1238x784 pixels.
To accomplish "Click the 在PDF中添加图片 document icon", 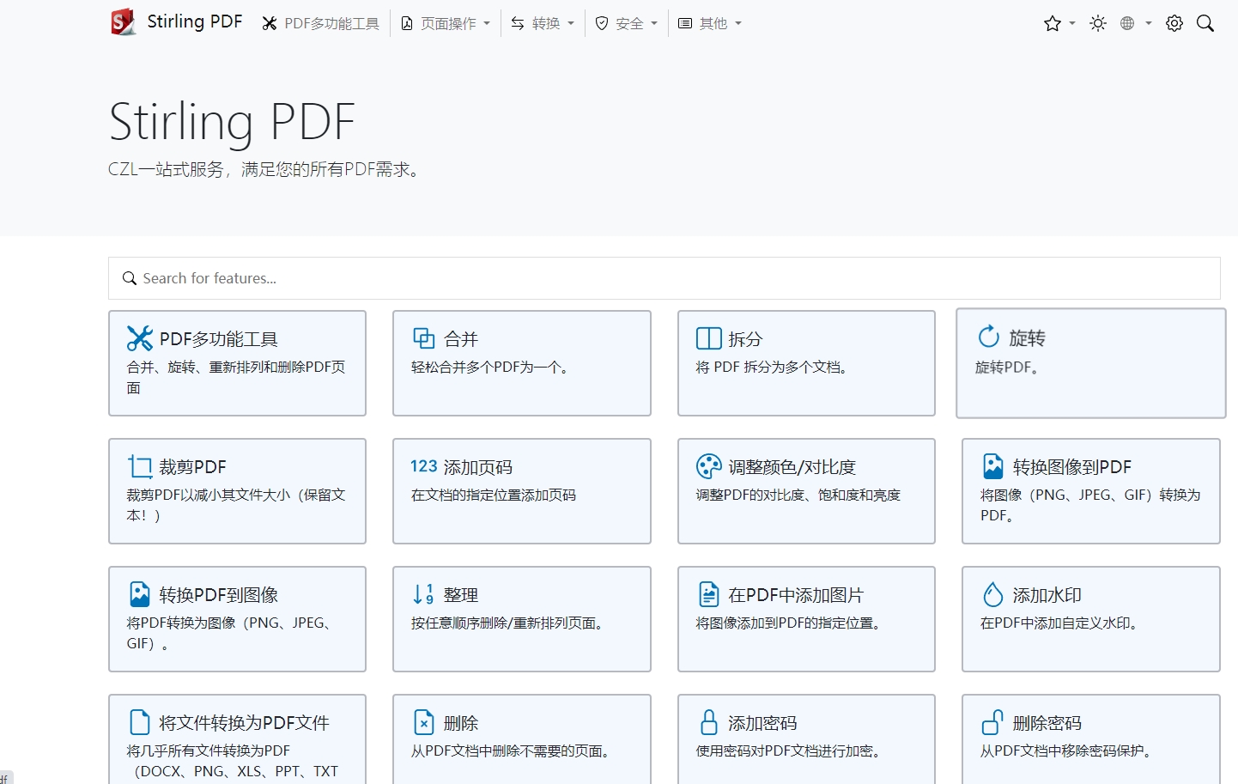I will pos(709,594).
